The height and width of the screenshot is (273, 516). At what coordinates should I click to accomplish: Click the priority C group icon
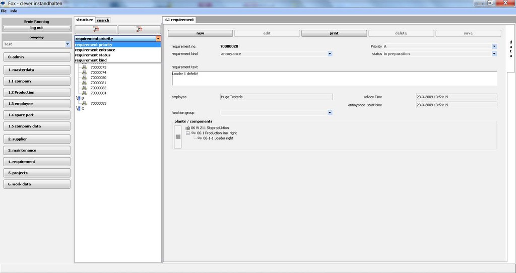pyautogui.click(x=78, y=108)
